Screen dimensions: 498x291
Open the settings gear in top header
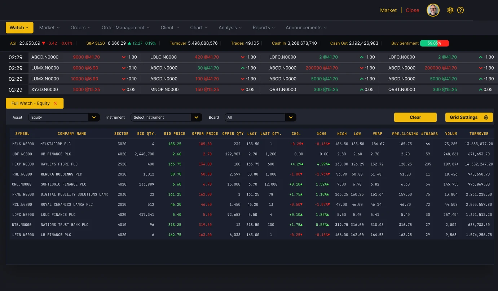pyautogui.click(x=450, y=10)
